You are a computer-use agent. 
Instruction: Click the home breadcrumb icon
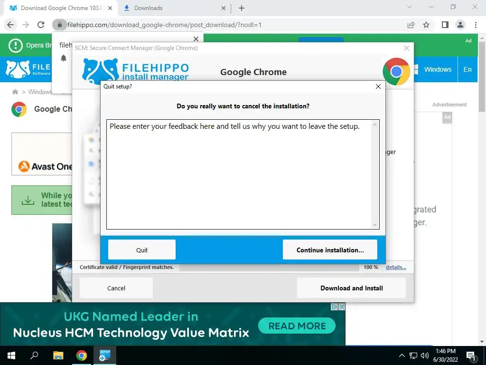[x=15, y=92]
